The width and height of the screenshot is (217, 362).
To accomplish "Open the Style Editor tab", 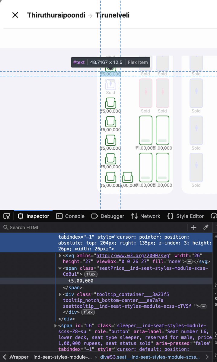I will (185, 216).
